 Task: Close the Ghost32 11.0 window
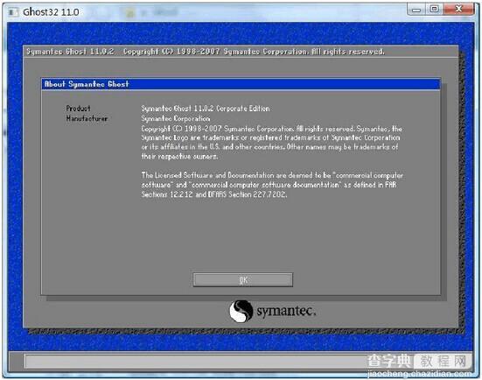click(x=458, y=10)
